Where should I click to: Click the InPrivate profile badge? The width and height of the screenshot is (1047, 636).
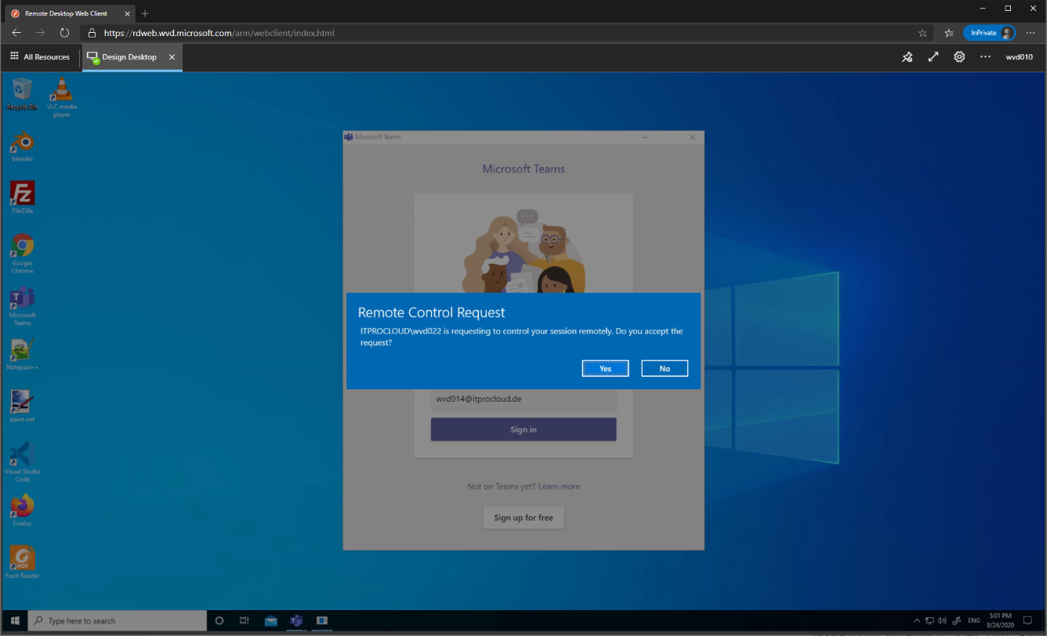click(x=989, y=33)
